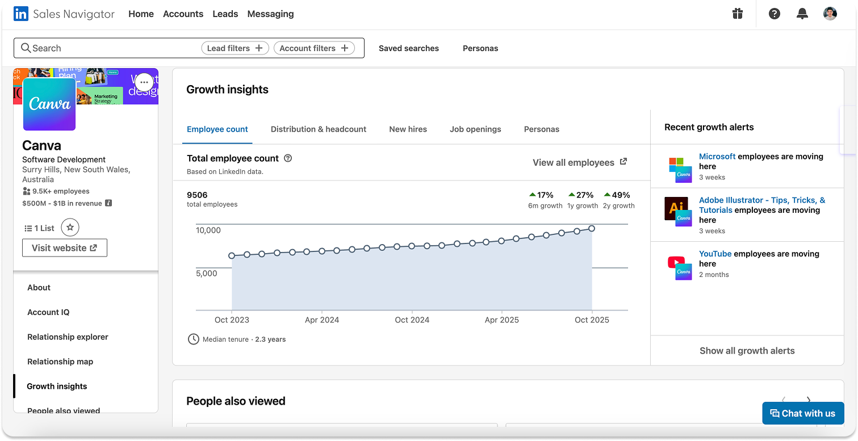The height and width of the screenshot is (441, 858).
Task: Click the Apr 2024 axis label
Action: 322,320
